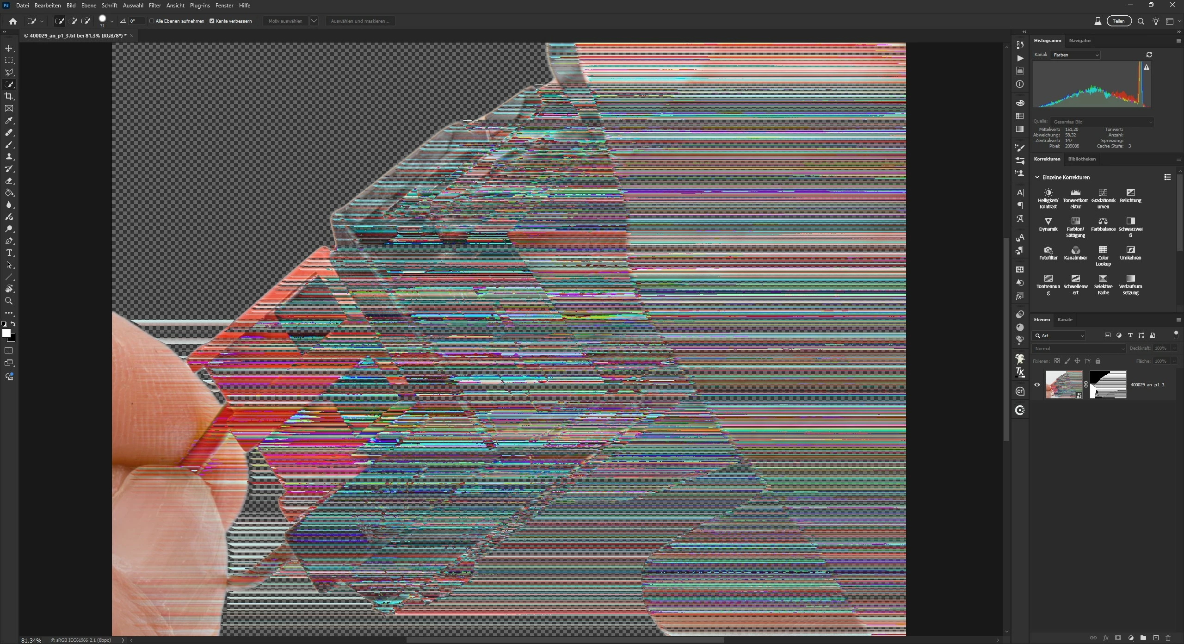Open the Kanal Farben dropdown
Viewport: 1184px width, 644px height.
point(1076,55)
